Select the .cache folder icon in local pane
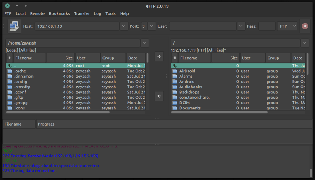This screenshot has width=315, height=180. pos(10,71)
